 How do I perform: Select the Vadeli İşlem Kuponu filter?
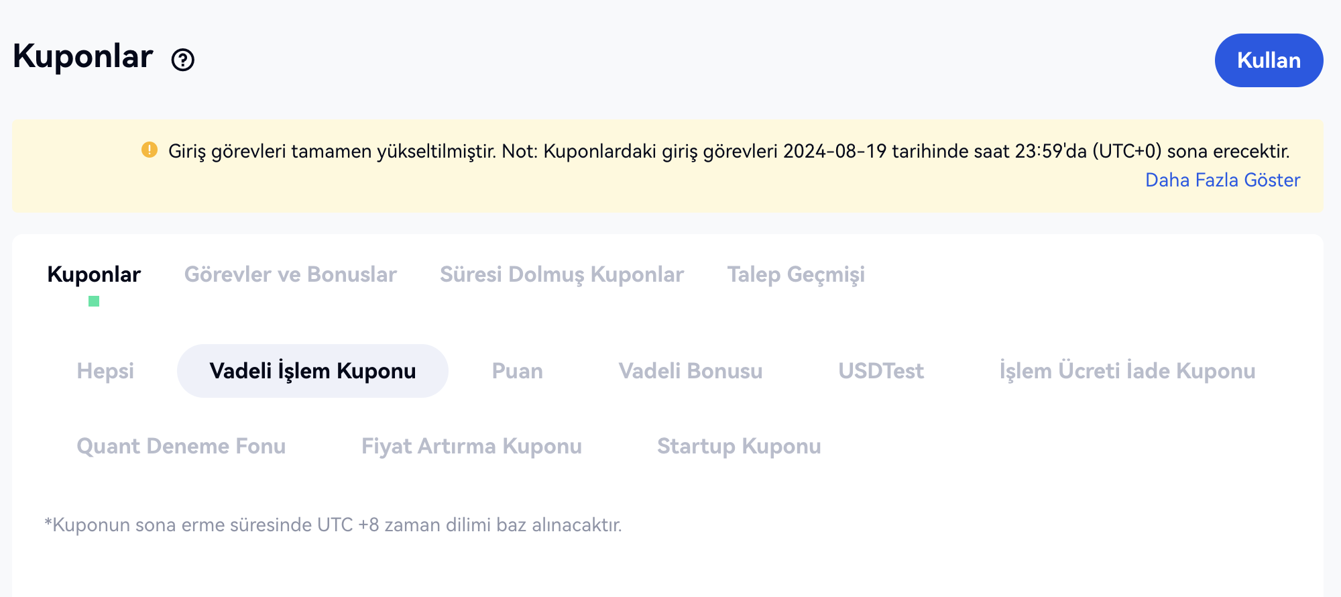tap(312, 371)
